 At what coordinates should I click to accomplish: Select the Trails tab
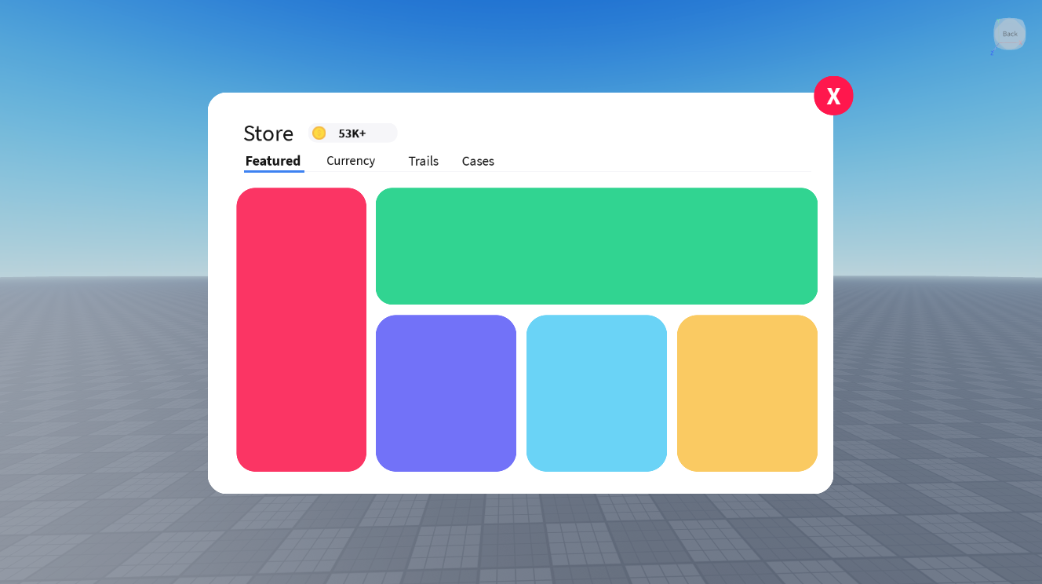[423, 161]
